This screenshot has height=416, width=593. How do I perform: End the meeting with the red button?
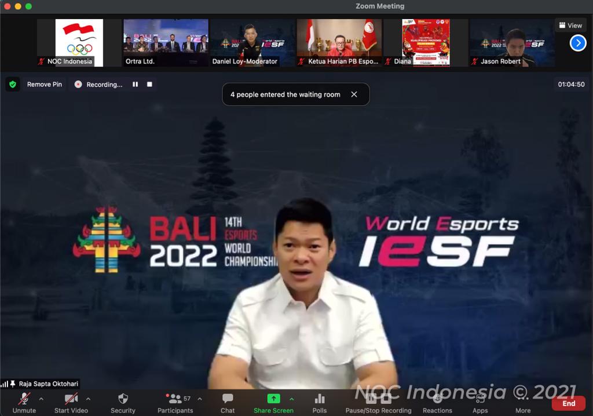coord(569,403)
